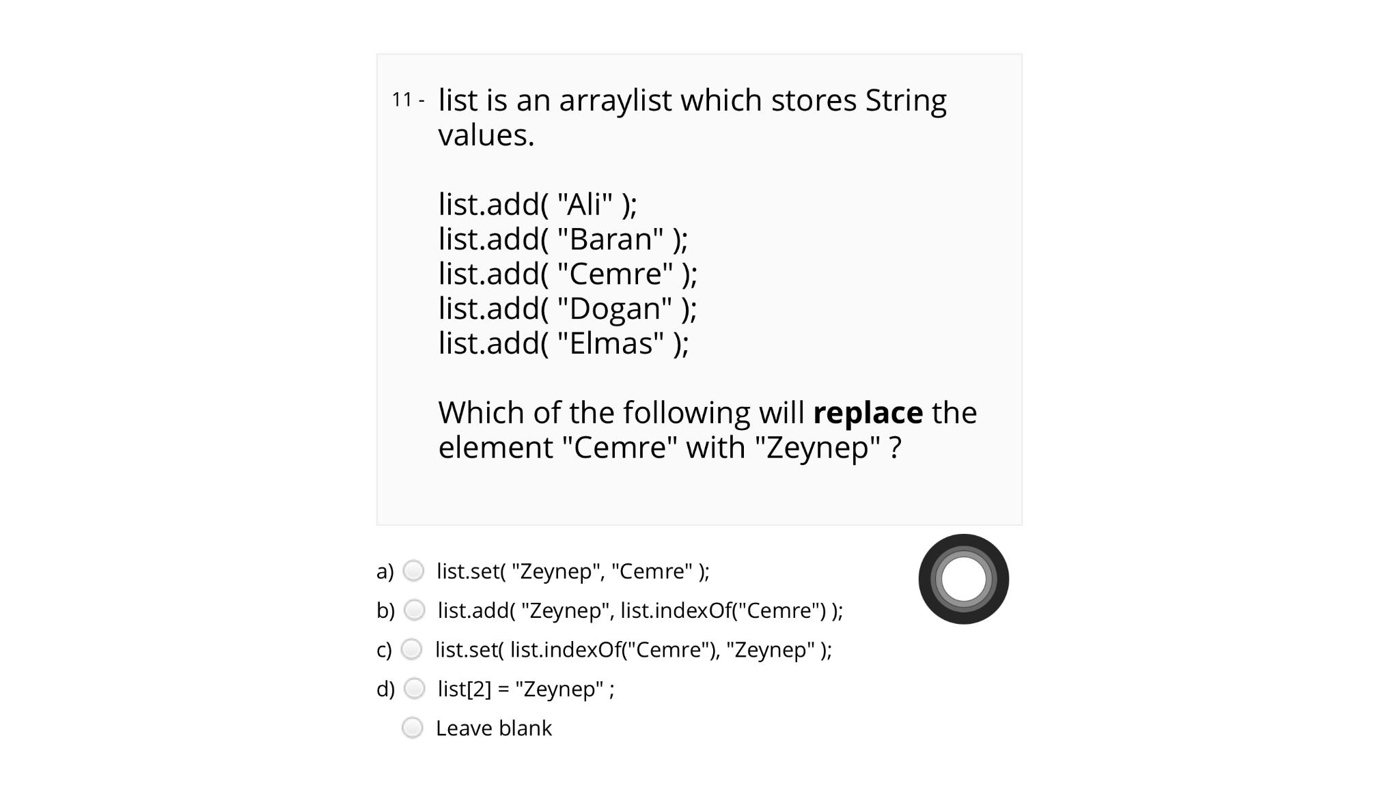The width and height of the screenshot is (1399, 809).
Task: Select radio button for option d
Action: [x=413, y=690]
